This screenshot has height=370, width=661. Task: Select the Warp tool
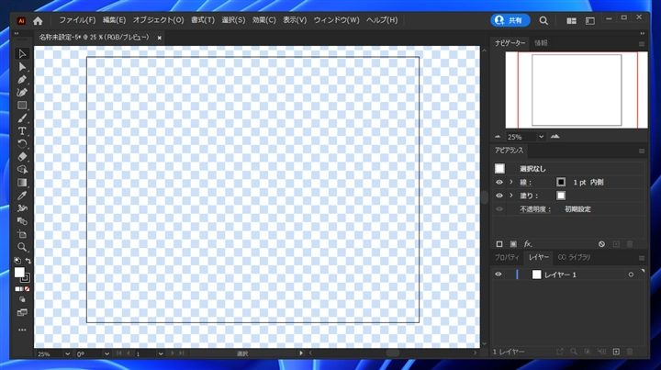22,208
